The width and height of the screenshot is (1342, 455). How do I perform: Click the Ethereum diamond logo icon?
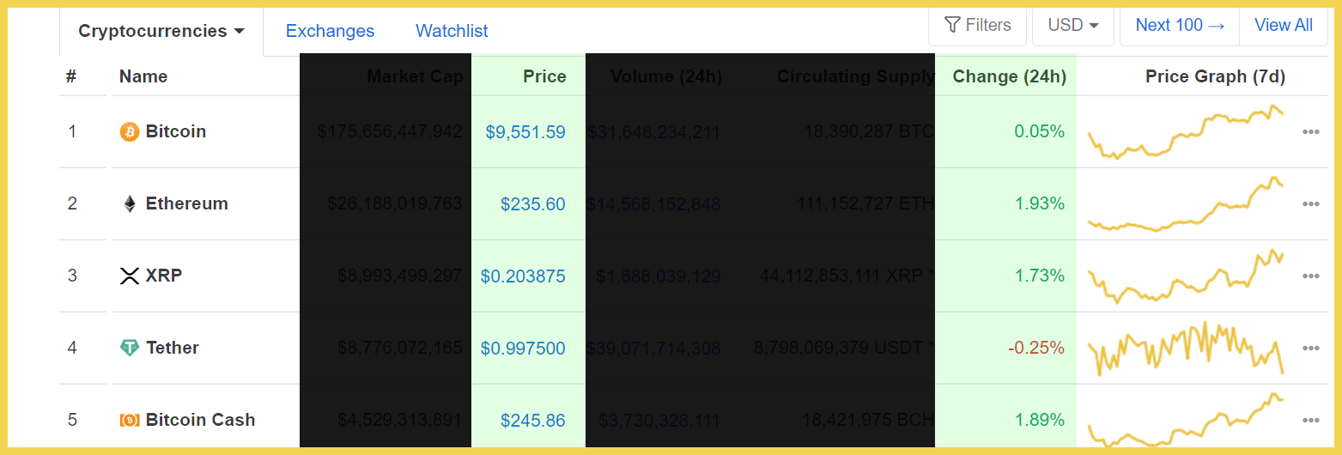[129, 203]
